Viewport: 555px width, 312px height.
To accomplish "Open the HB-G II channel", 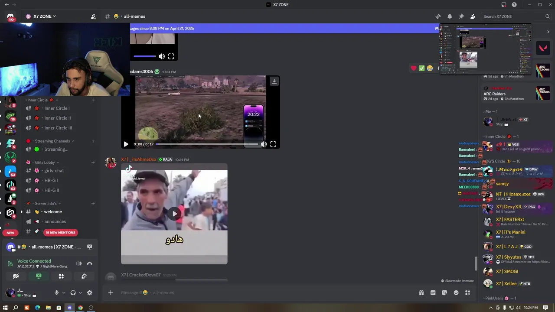I will point(52,190).
